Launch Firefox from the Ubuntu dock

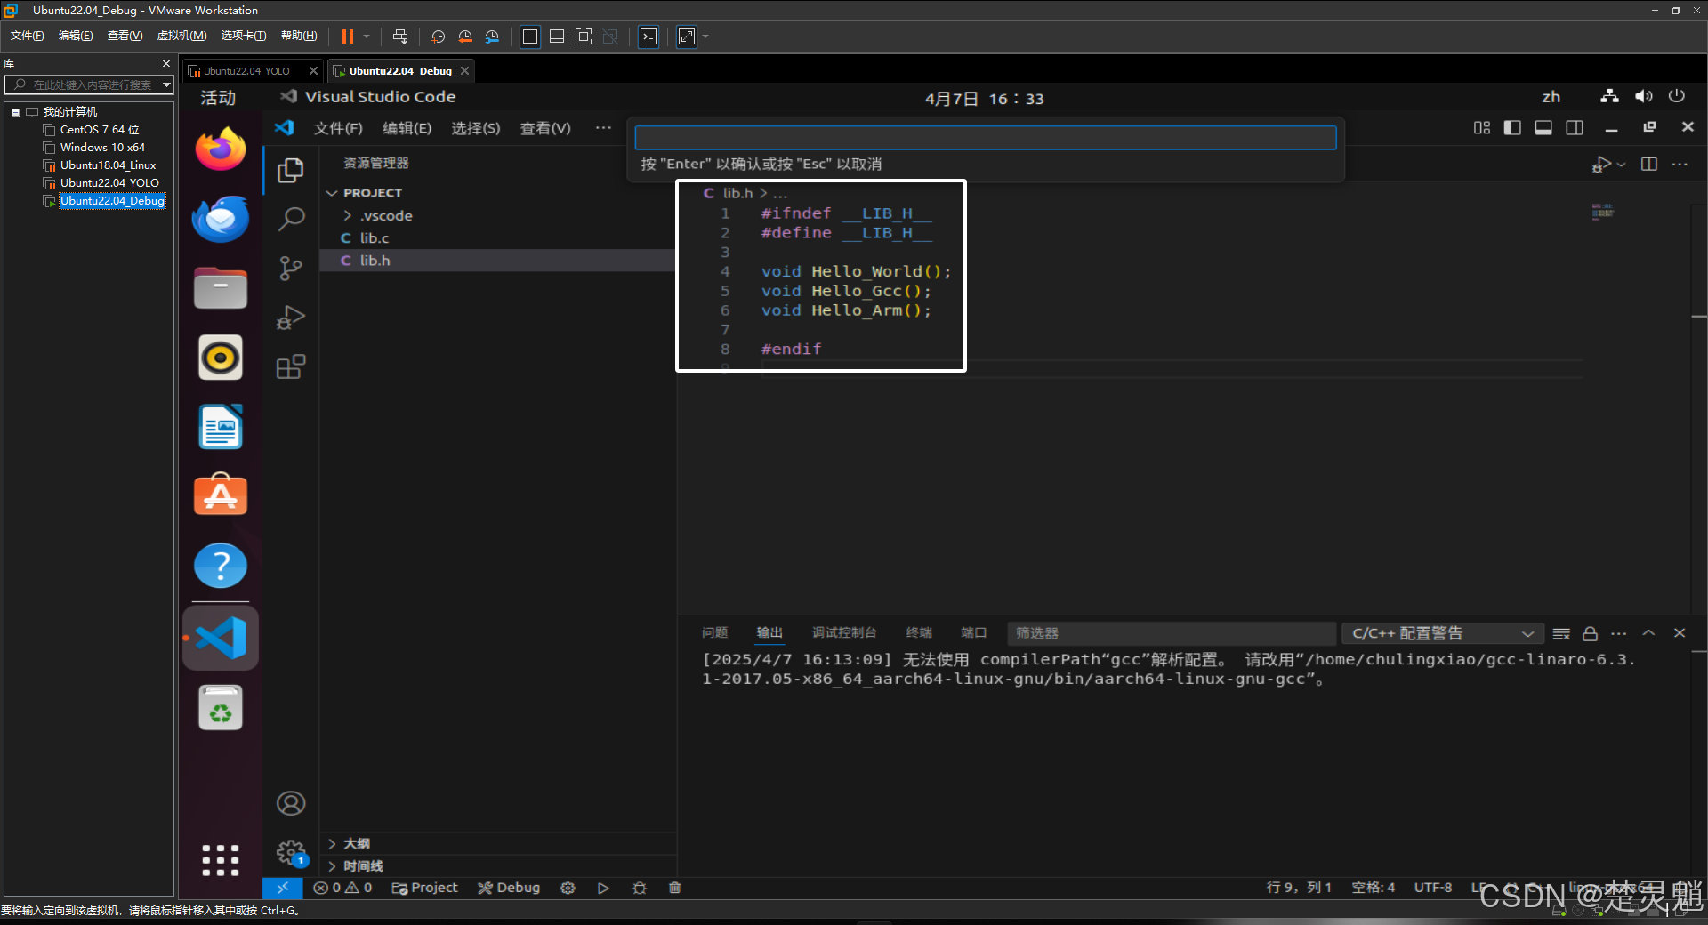(220, 149)
